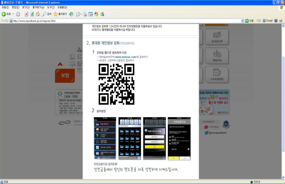This screenshot has width=285, height=184.
Task: Click the blue icon right of Snagit
Action: click(276, 21)
